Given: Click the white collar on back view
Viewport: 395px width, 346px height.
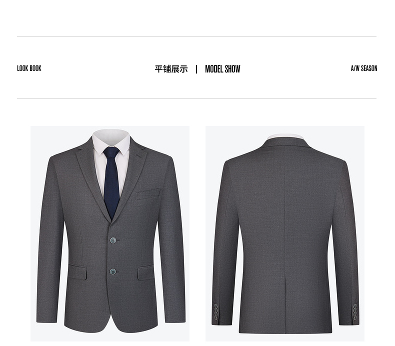Looking at the screenshot, I should pyautogui.click(x=285, y=136).
